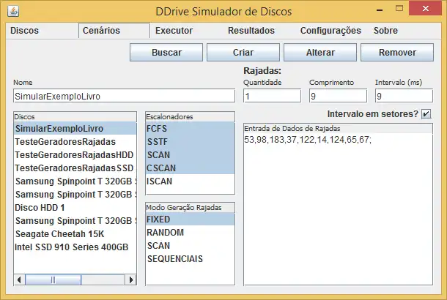Click the Criar button
Viewport: 447px width, 300px height.
243,53
